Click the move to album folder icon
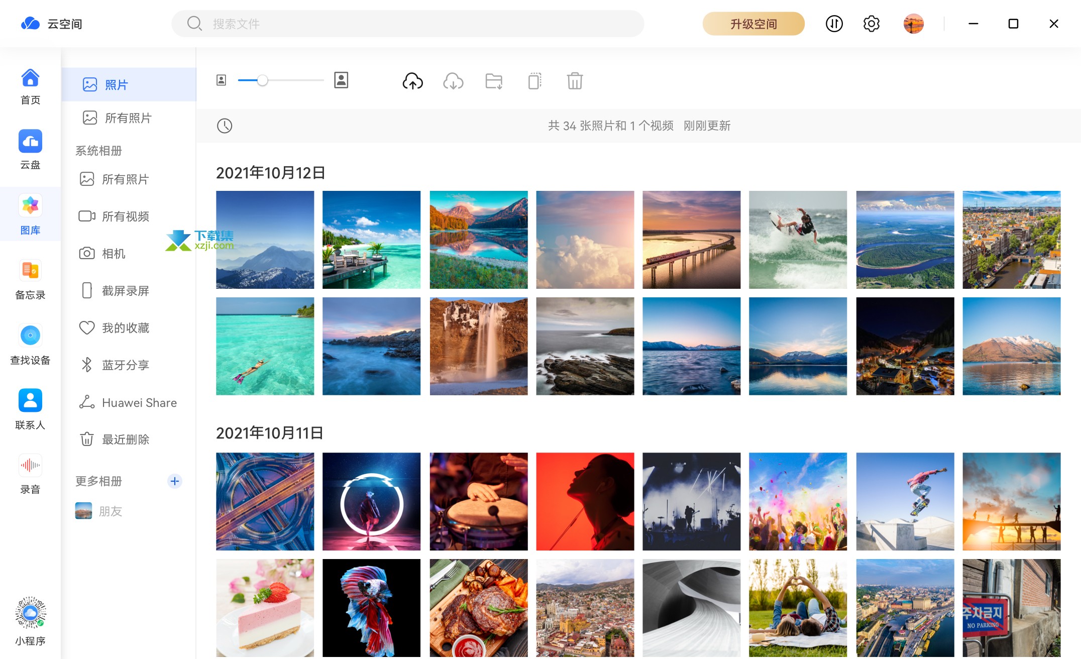 (x=494, y=81)
